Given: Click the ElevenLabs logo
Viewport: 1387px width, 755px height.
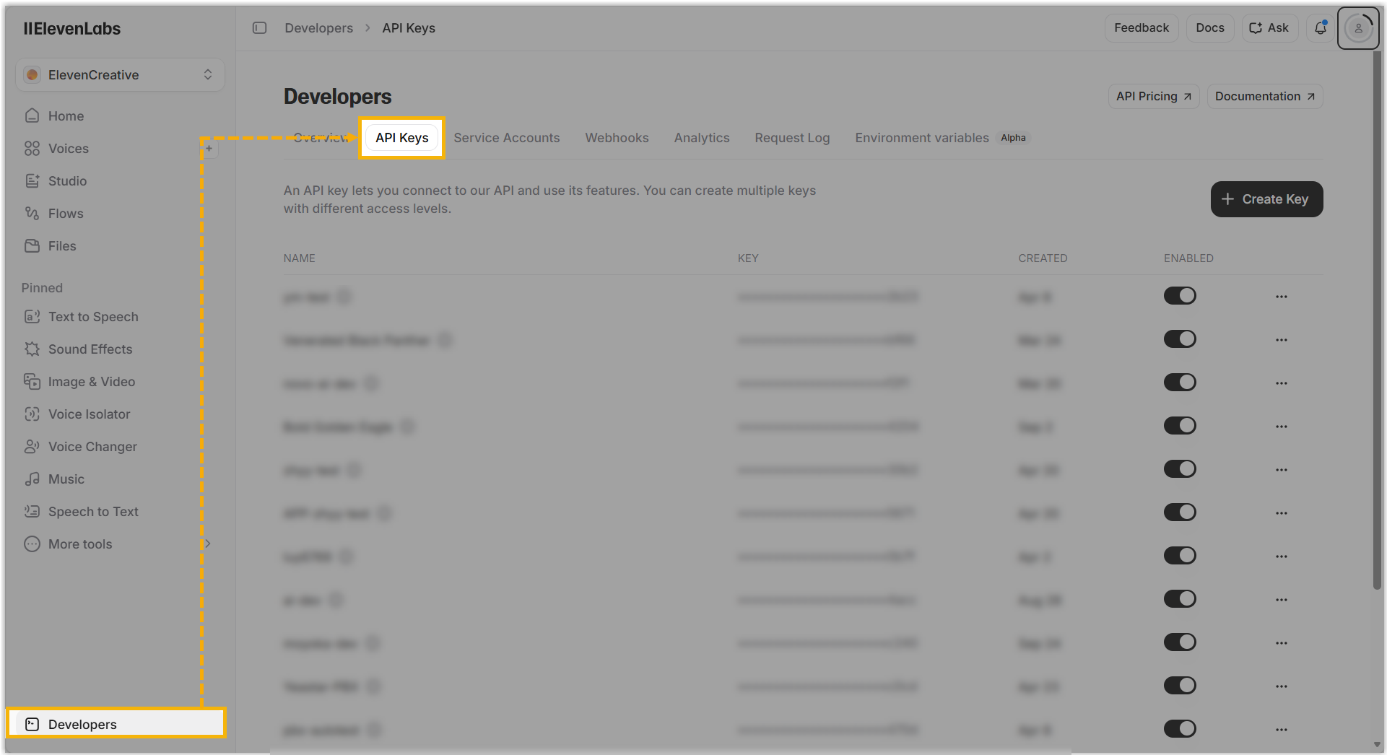Looking at the screenshot, I should [x=71, y=28].
